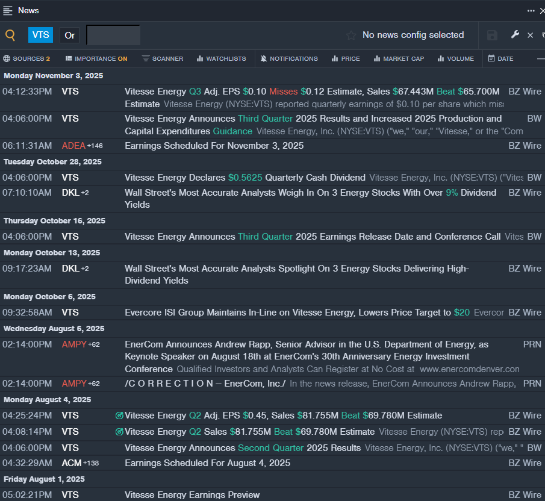This screenshot has width=545, height=501.
Task: Click the save config disk icon
Action: coord(492,35)
